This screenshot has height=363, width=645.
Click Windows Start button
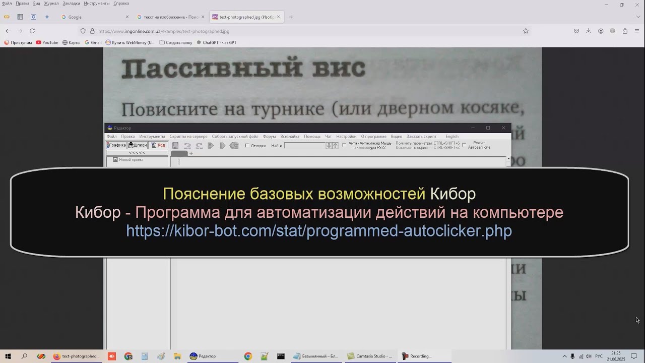coord(9,356)
